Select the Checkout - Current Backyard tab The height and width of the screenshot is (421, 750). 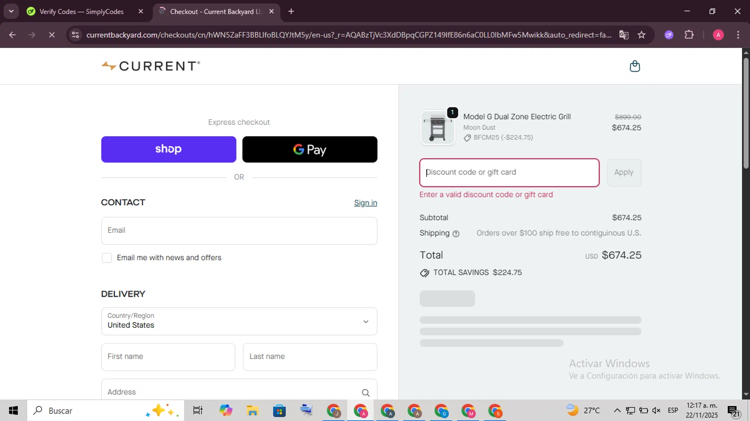pyautogui.click(x=216, y=11)
